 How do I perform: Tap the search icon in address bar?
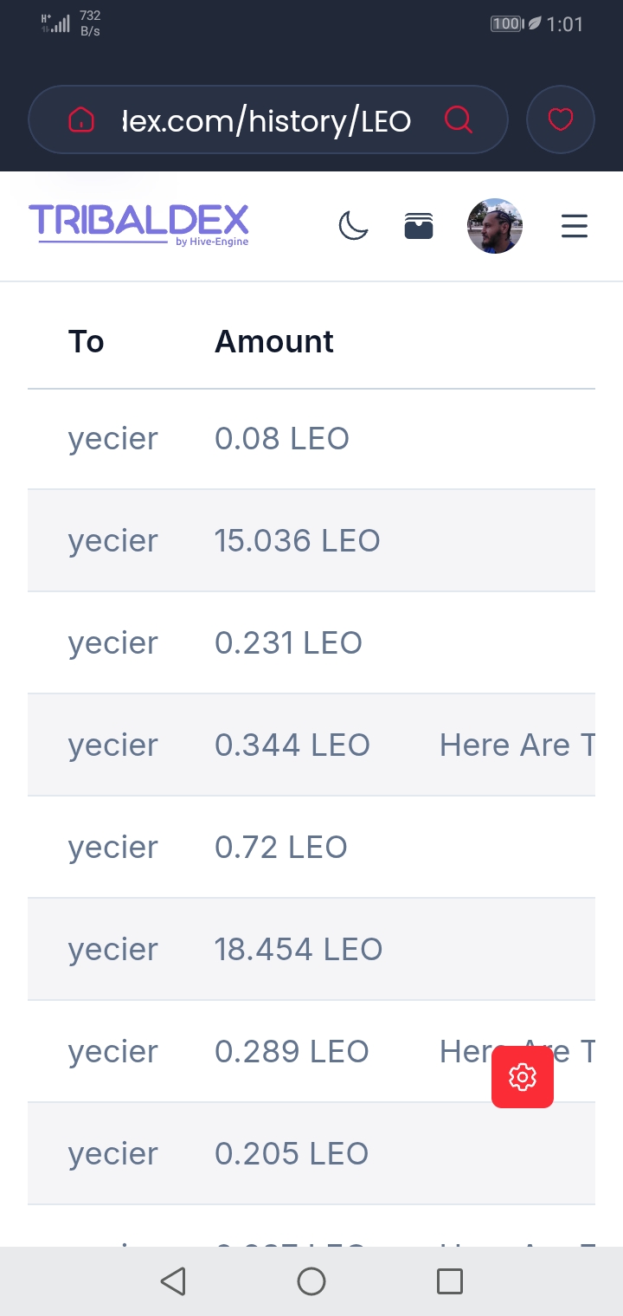pyautogui.click(x=459, y=119)
